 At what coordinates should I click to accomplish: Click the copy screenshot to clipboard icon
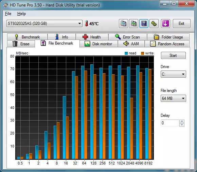133,24
